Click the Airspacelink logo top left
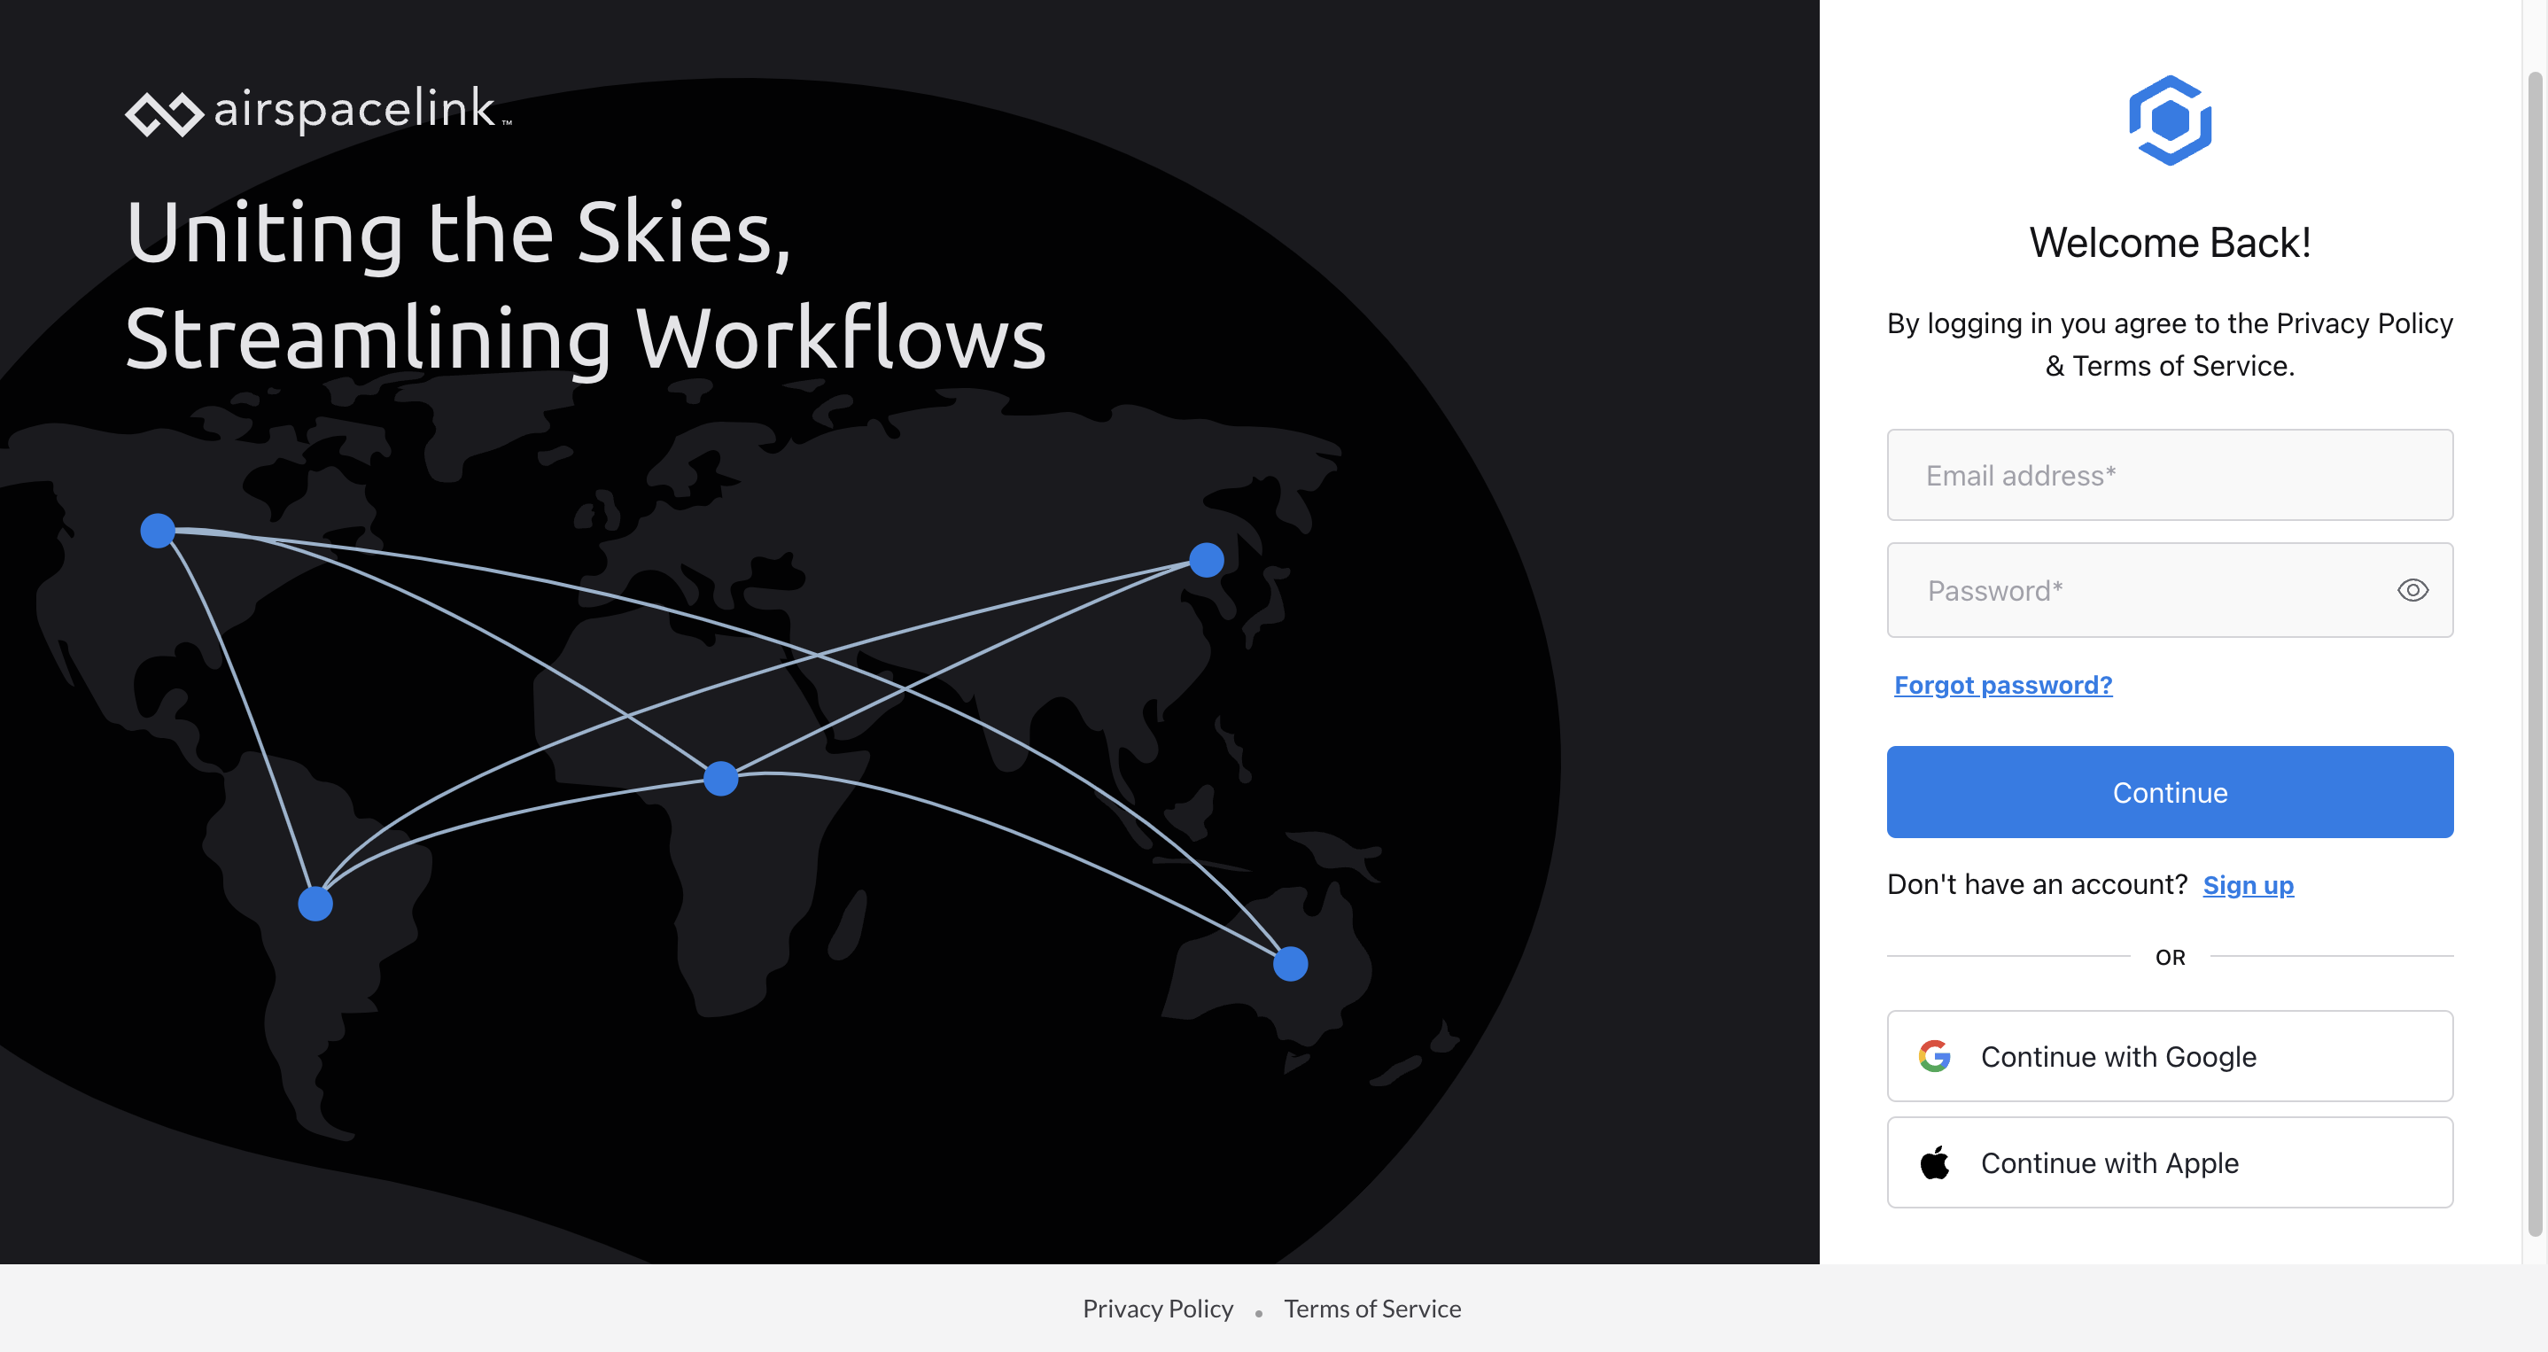 pyautogui.click(x=317, y=110)
